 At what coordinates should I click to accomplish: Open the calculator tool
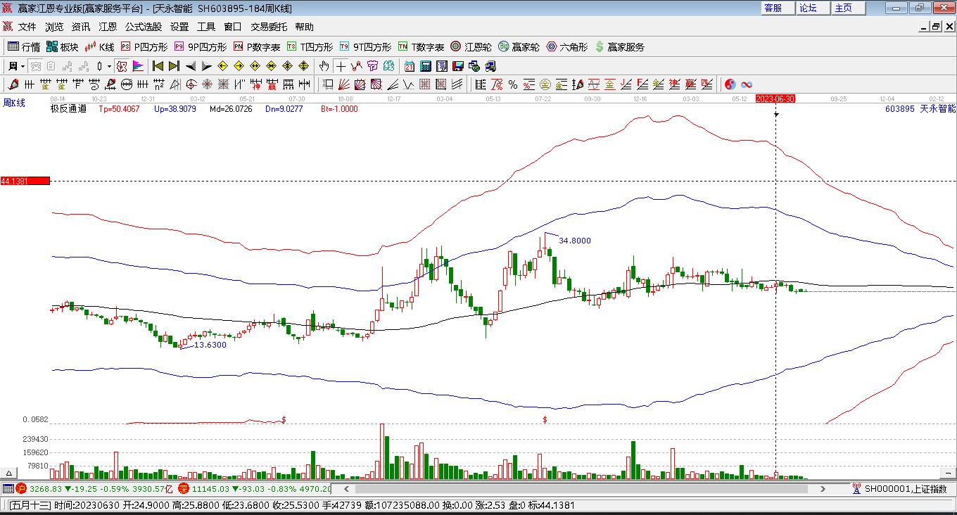(x=426, y=66)
